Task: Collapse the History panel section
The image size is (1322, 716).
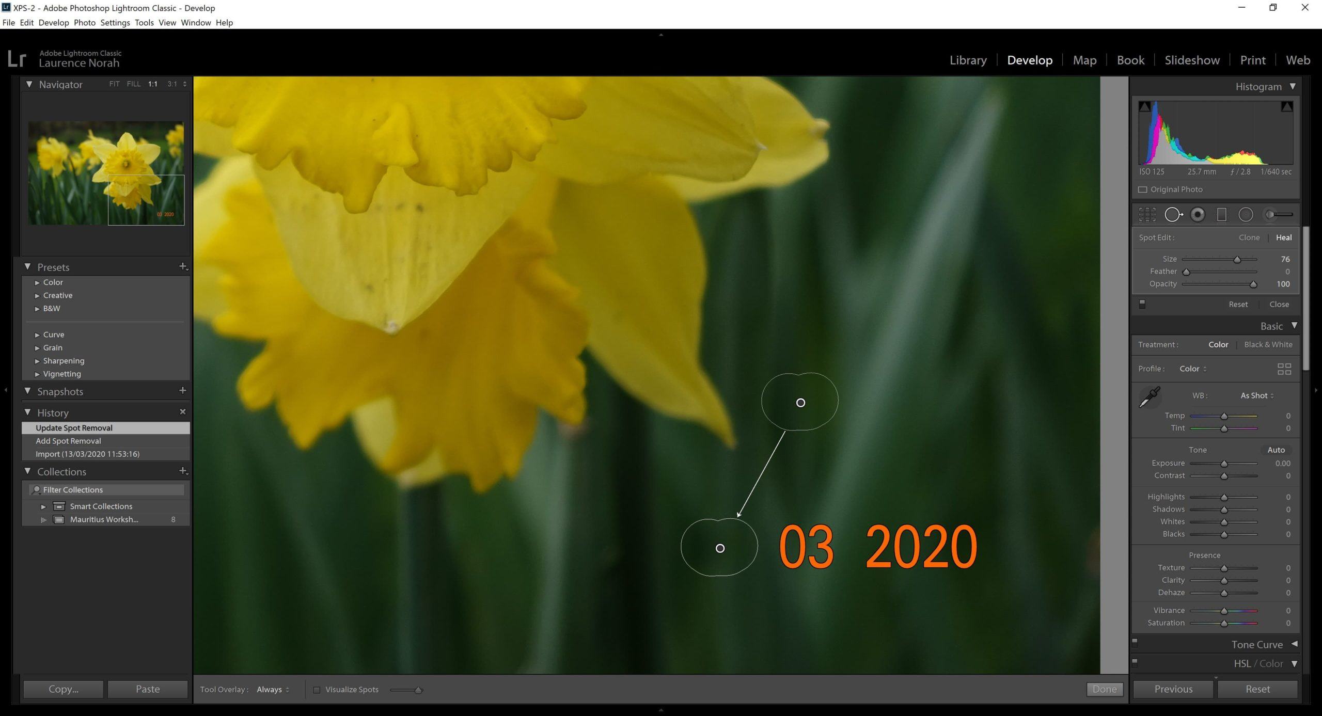Action: click(29, 412)
